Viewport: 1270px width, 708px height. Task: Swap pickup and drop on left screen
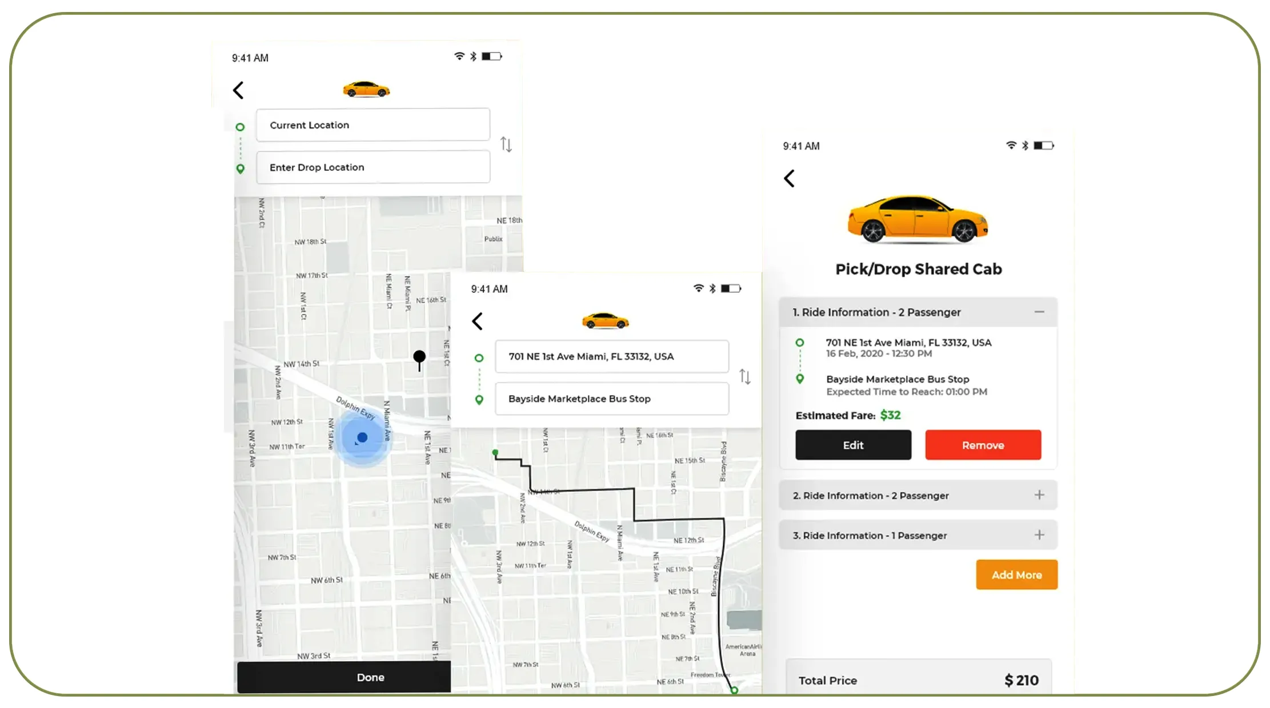506,144
